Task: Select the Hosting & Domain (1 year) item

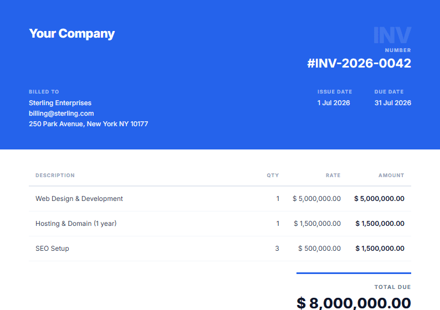Action: click(76, 224)
